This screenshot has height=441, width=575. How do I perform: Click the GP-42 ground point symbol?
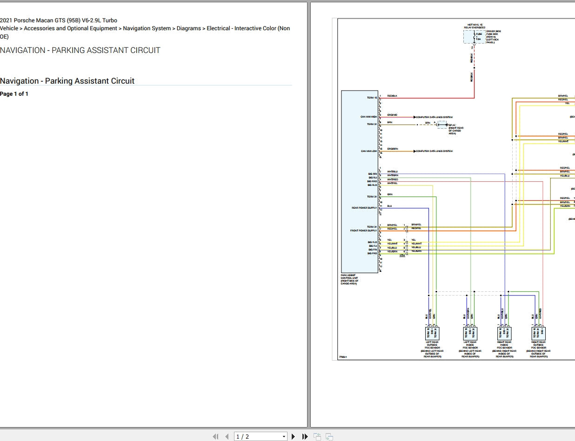tap(441, 125)
